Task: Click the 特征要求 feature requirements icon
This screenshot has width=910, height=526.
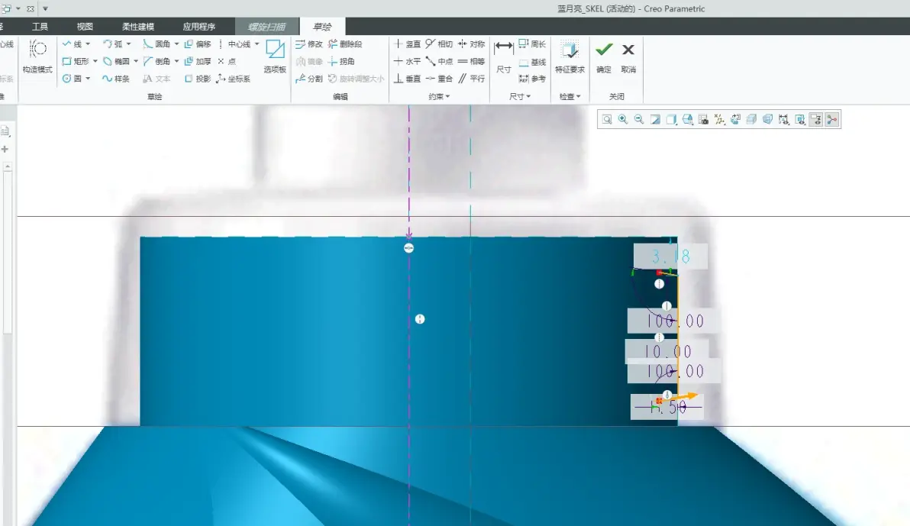Action: point(570,56)
